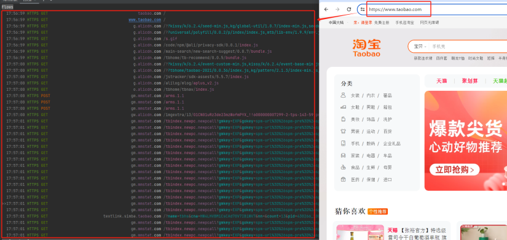
Task: Open the 女装 category link
Action: 355,96
